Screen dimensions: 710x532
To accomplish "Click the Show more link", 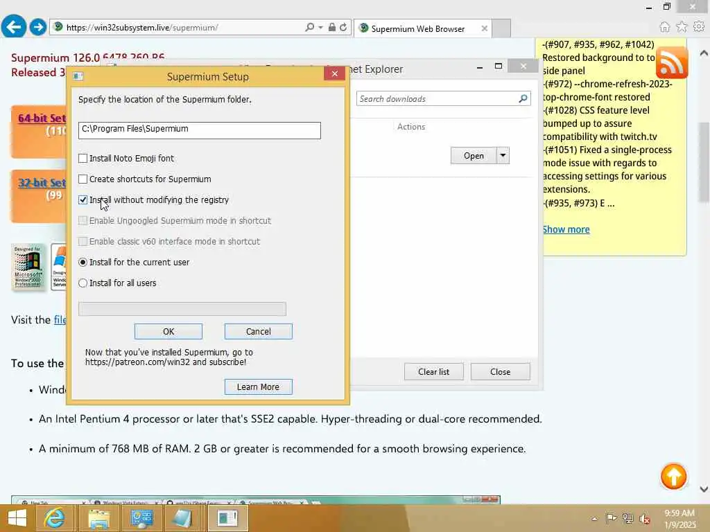I will [x=566, y=229].
